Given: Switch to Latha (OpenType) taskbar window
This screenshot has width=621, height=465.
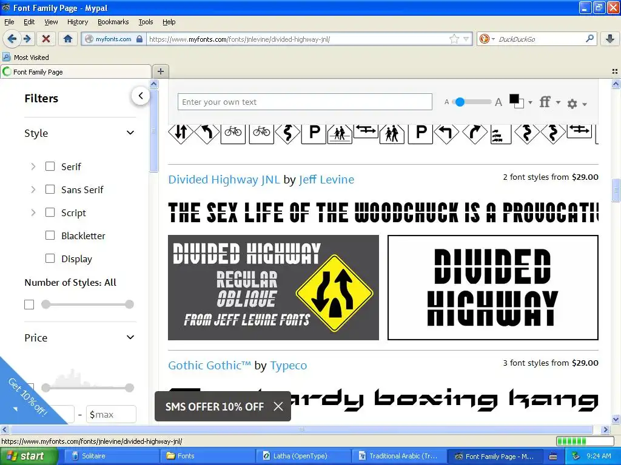Looking at the screenshot, I should pyautogui.click(x=304, y=456).
